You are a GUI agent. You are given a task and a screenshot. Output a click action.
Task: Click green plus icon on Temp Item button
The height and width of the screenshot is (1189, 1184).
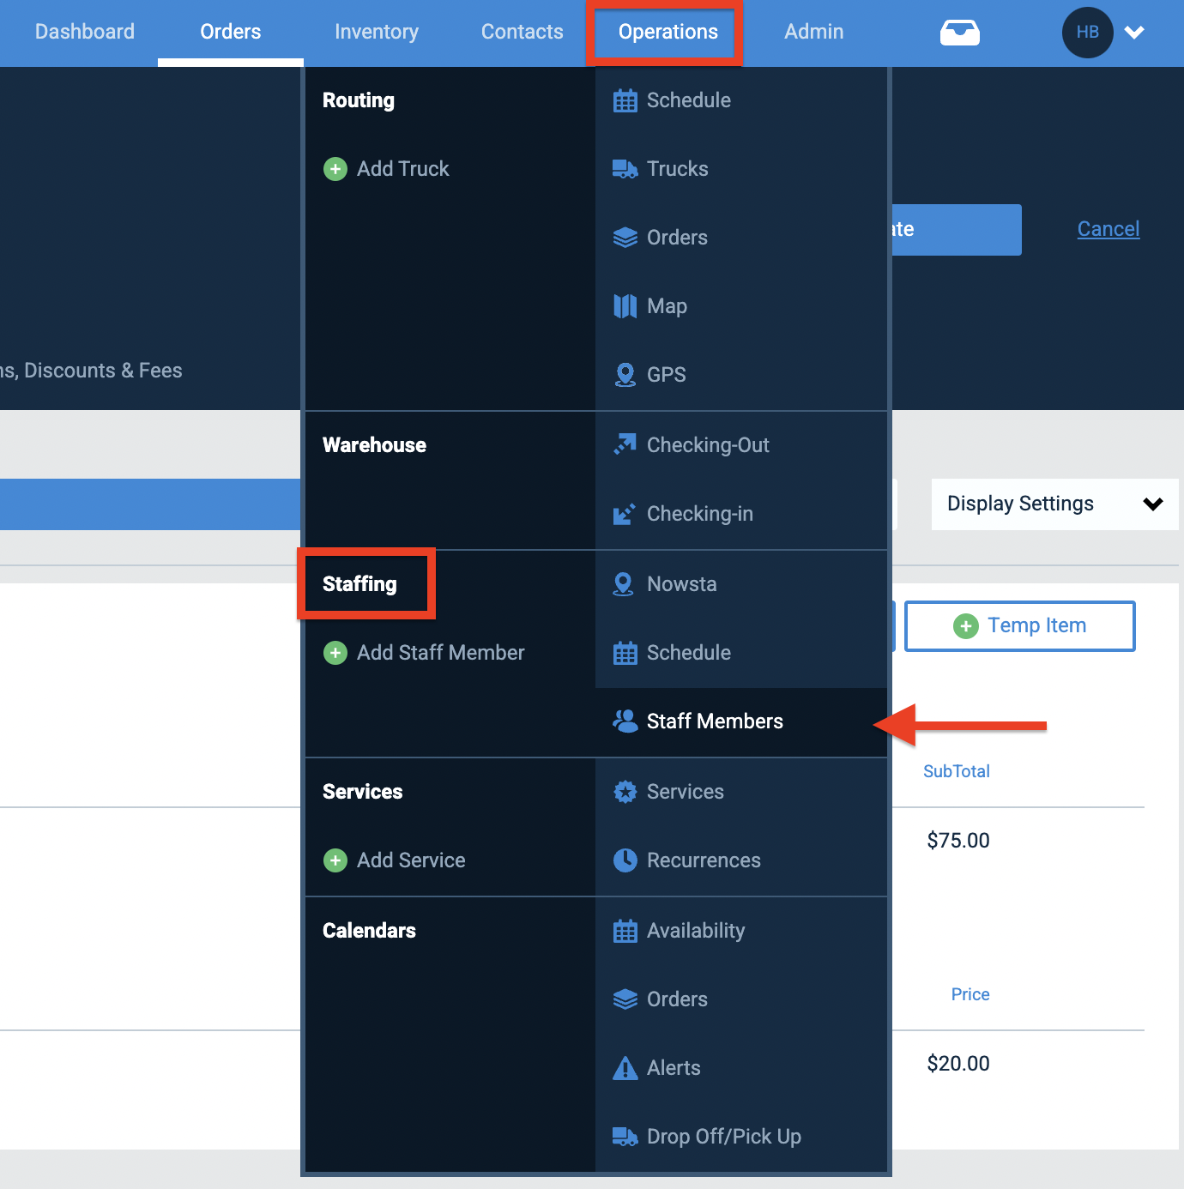click(x=966, y=626)
